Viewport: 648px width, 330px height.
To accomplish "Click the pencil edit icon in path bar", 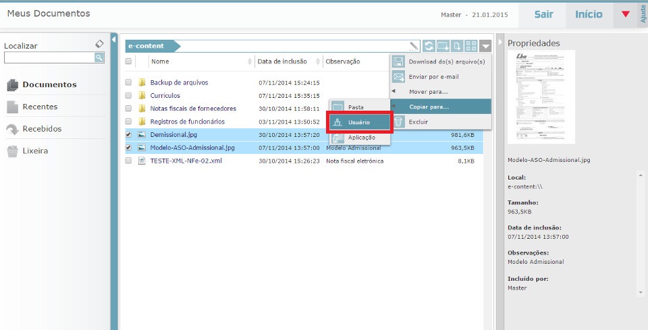I will [x=414, y=46].
